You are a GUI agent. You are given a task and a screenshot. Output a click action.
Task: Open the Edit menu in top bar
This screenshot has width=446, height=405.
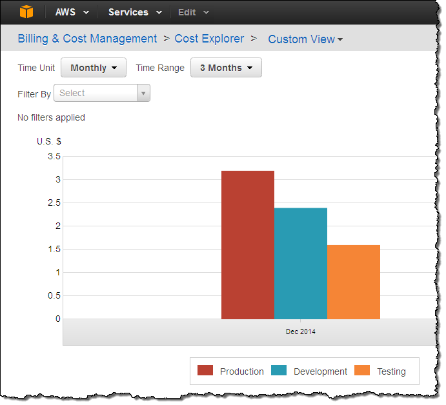(194, 12)
